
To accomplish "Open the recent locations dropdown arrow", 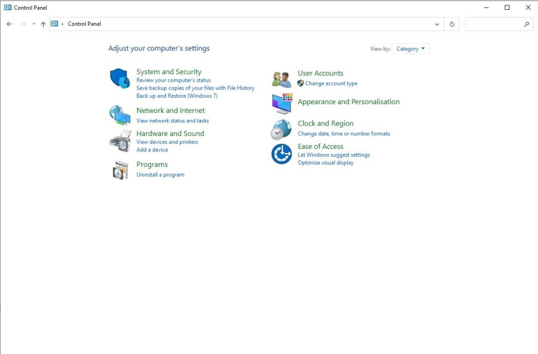I will click(33, 24).
